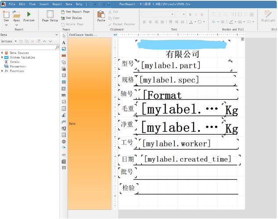This screenshot has height=219, width=278.
Task: Click the Preview report play icon
Action: click(x=29, y=14)
